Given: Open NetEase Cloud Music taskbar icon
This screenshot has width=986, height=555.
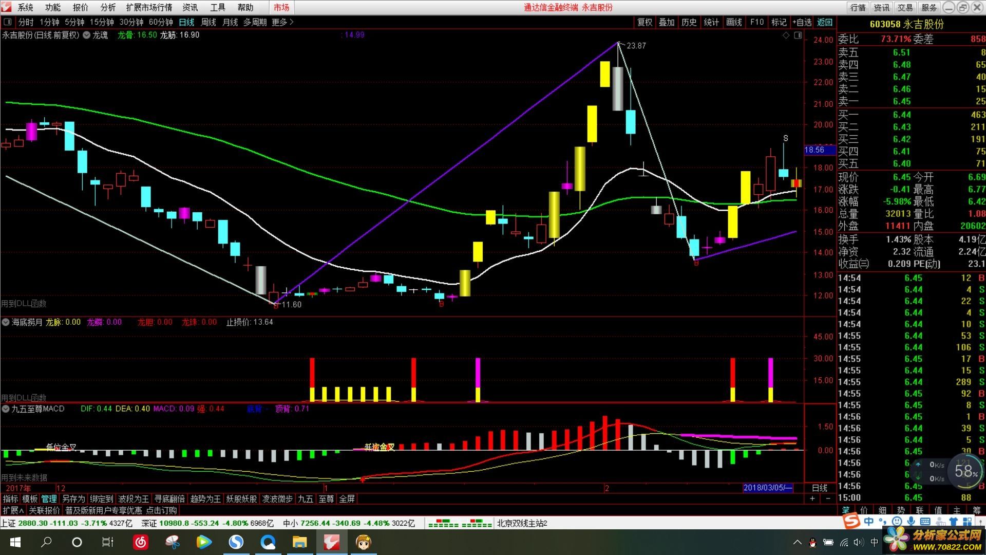Looking at the screenshot, I should [x=140, y=542].
